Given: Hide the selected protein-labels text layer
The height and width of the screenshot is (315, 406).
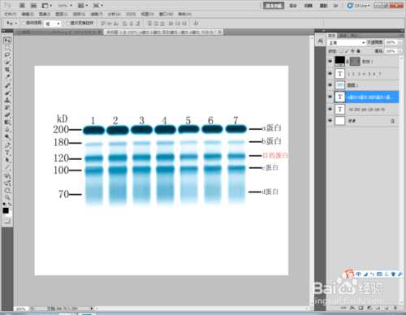Looking at the screenshot, I should [x=330, y=97].
